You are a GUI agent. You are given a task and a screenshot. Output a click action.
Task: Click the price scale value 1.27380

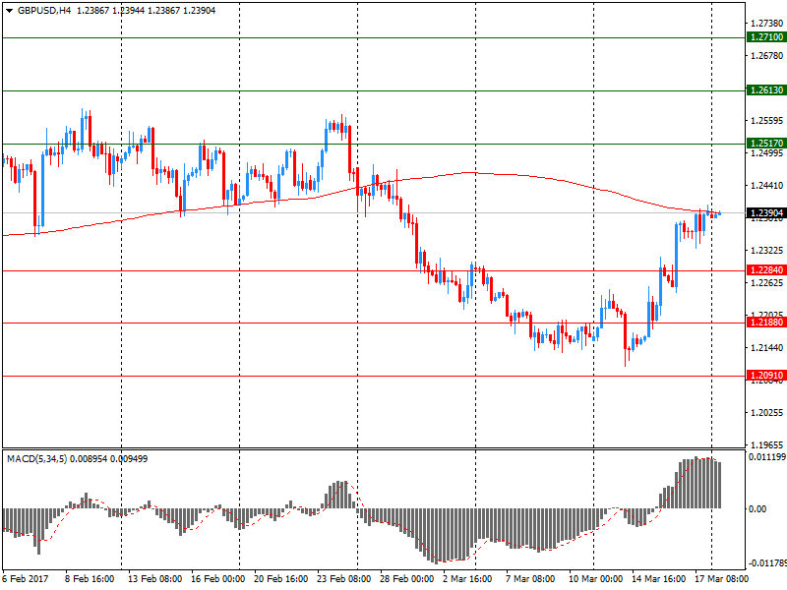(767, 23)
